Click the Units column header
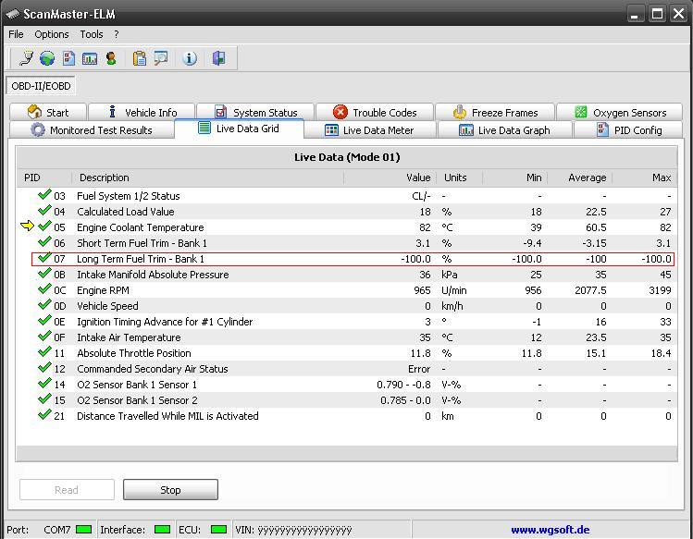 [x=459, y=178]
